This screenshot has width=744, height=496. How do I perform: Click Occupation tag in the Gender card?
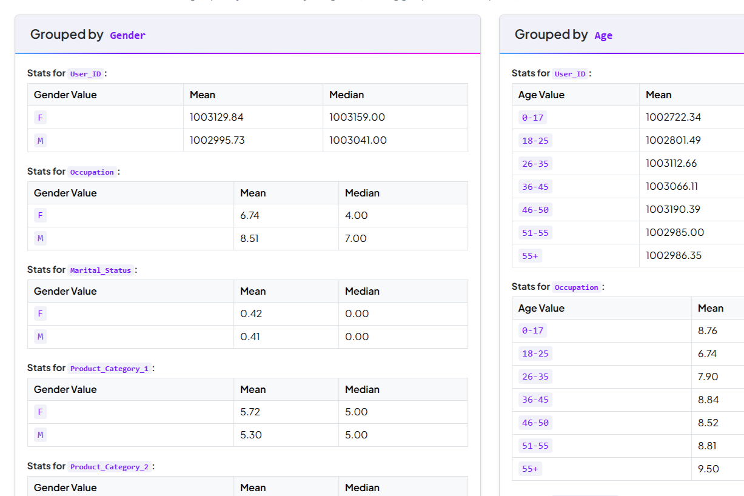pos(92,172)
